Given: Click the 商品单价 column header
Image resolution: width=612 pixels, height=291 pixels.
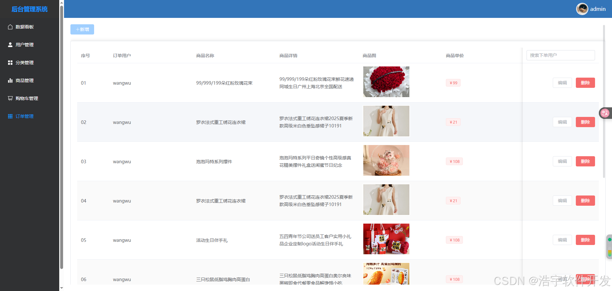Looking at the screenshot, I should pyautogui.click(x=455, y=56).
